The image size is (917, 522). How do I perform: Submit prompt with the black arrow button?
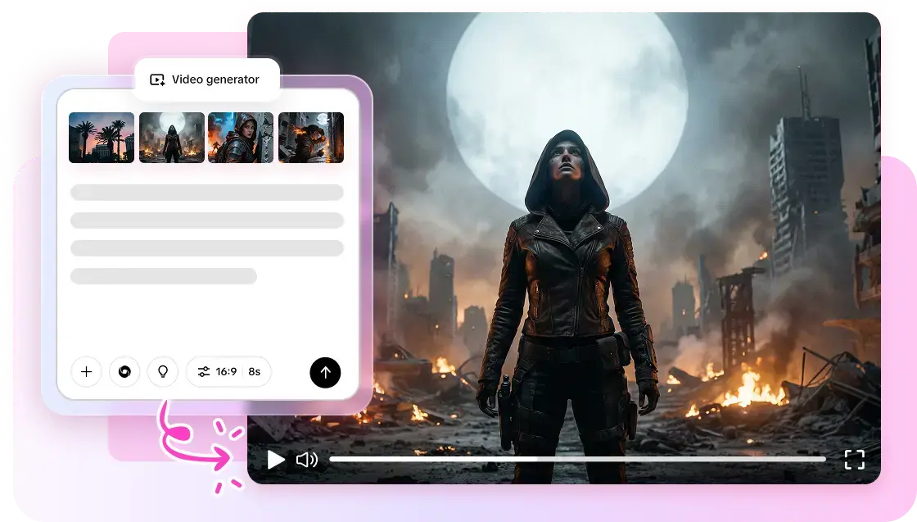(325, 372)
